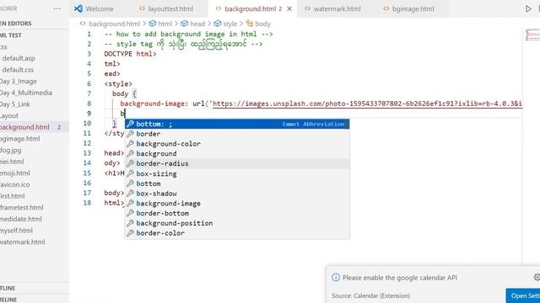Expand Layout folder in Explorer
Viewport: 540px width, 303px height.
(x=35, y=116)
